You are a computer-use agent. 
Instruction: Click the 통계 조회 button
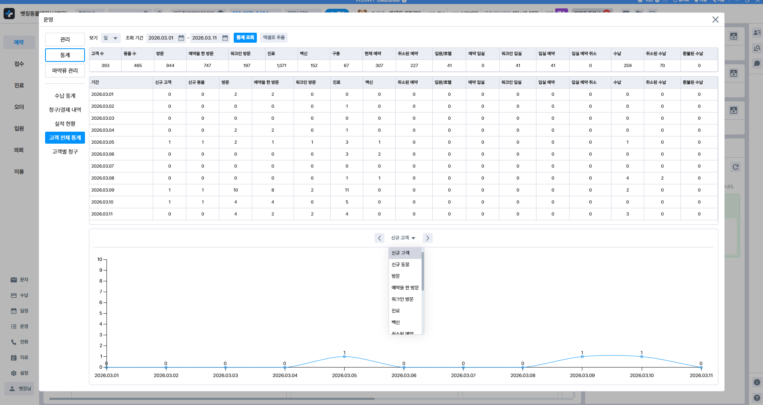[x=245, y=38]
